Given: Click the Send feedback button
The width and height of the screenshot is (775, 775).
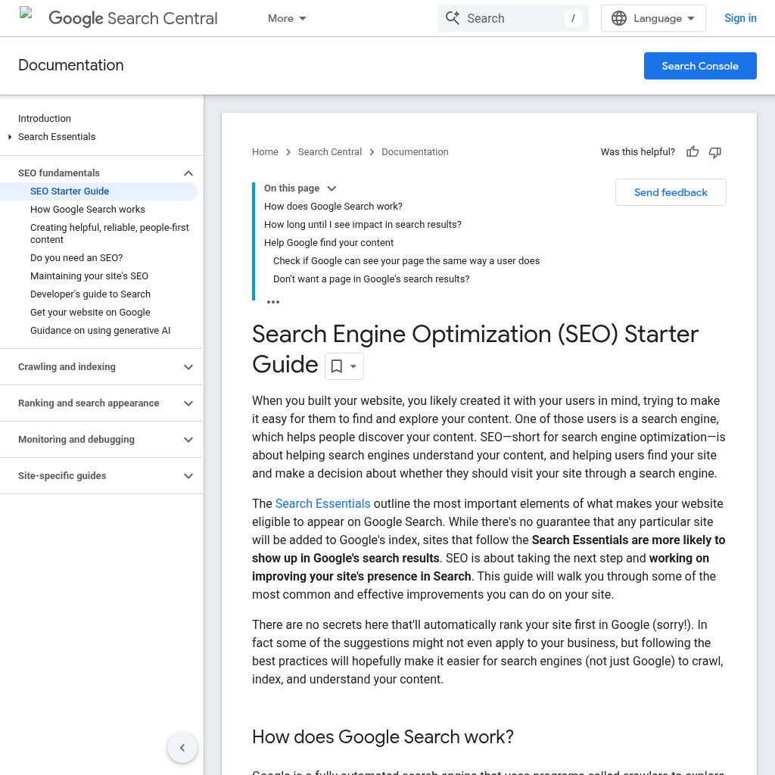Looking at the screenshot, I should (671, 192).
